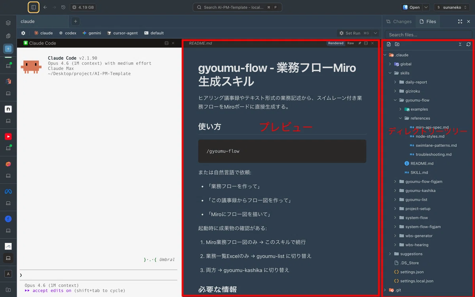Click the Claude Code terminal prompt line
This screenshot has width=475, height=297.
click(98, 275)
